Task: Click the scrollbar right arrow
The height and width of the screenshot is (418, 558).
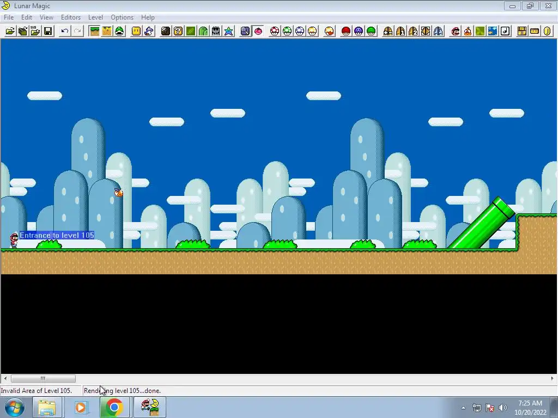Action: [553, 379]
